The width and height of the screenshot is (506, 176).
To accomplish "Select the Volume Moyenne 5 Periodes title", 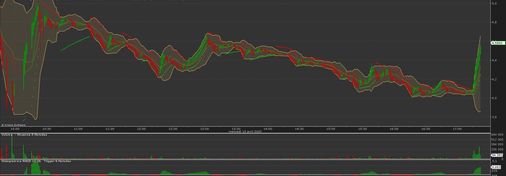I will coord(24,135).
